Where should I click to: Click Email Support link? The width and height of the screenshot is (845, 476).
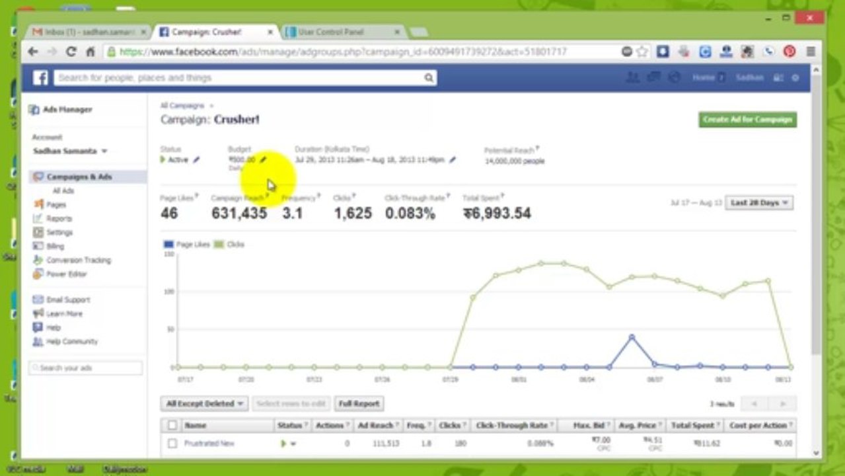point(68,300)
